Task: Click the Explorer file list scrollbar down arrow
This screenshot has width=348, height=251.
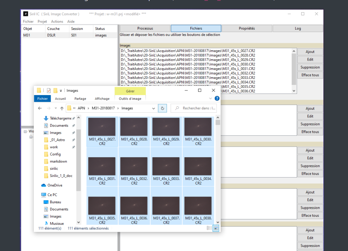Action: point(218,222)
